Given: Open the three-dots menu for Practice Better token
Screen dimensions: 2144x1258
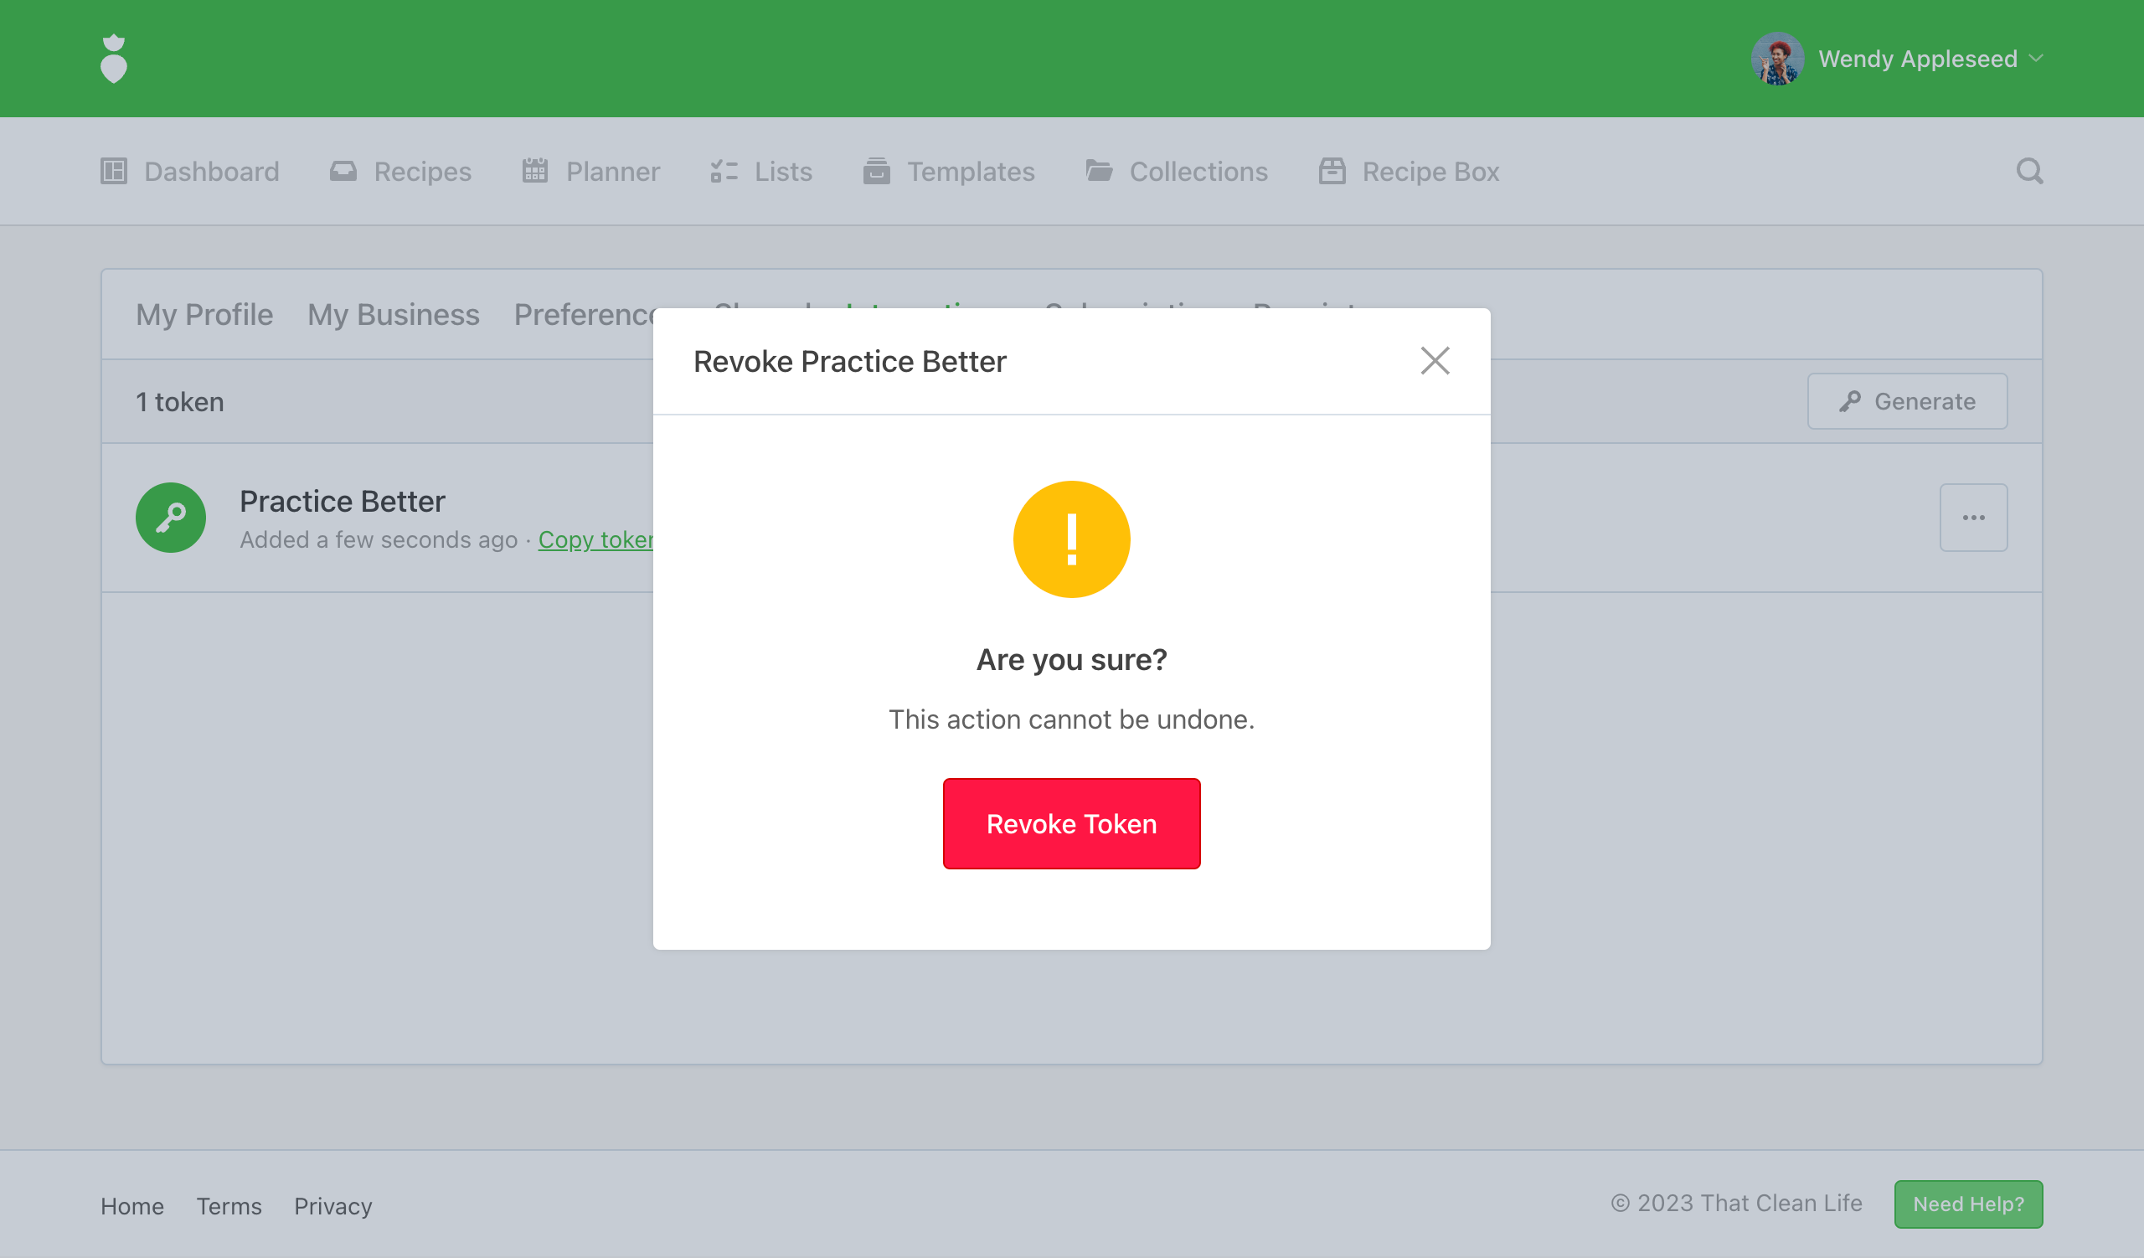Looking at the screenshot, I should (1973, 517).
